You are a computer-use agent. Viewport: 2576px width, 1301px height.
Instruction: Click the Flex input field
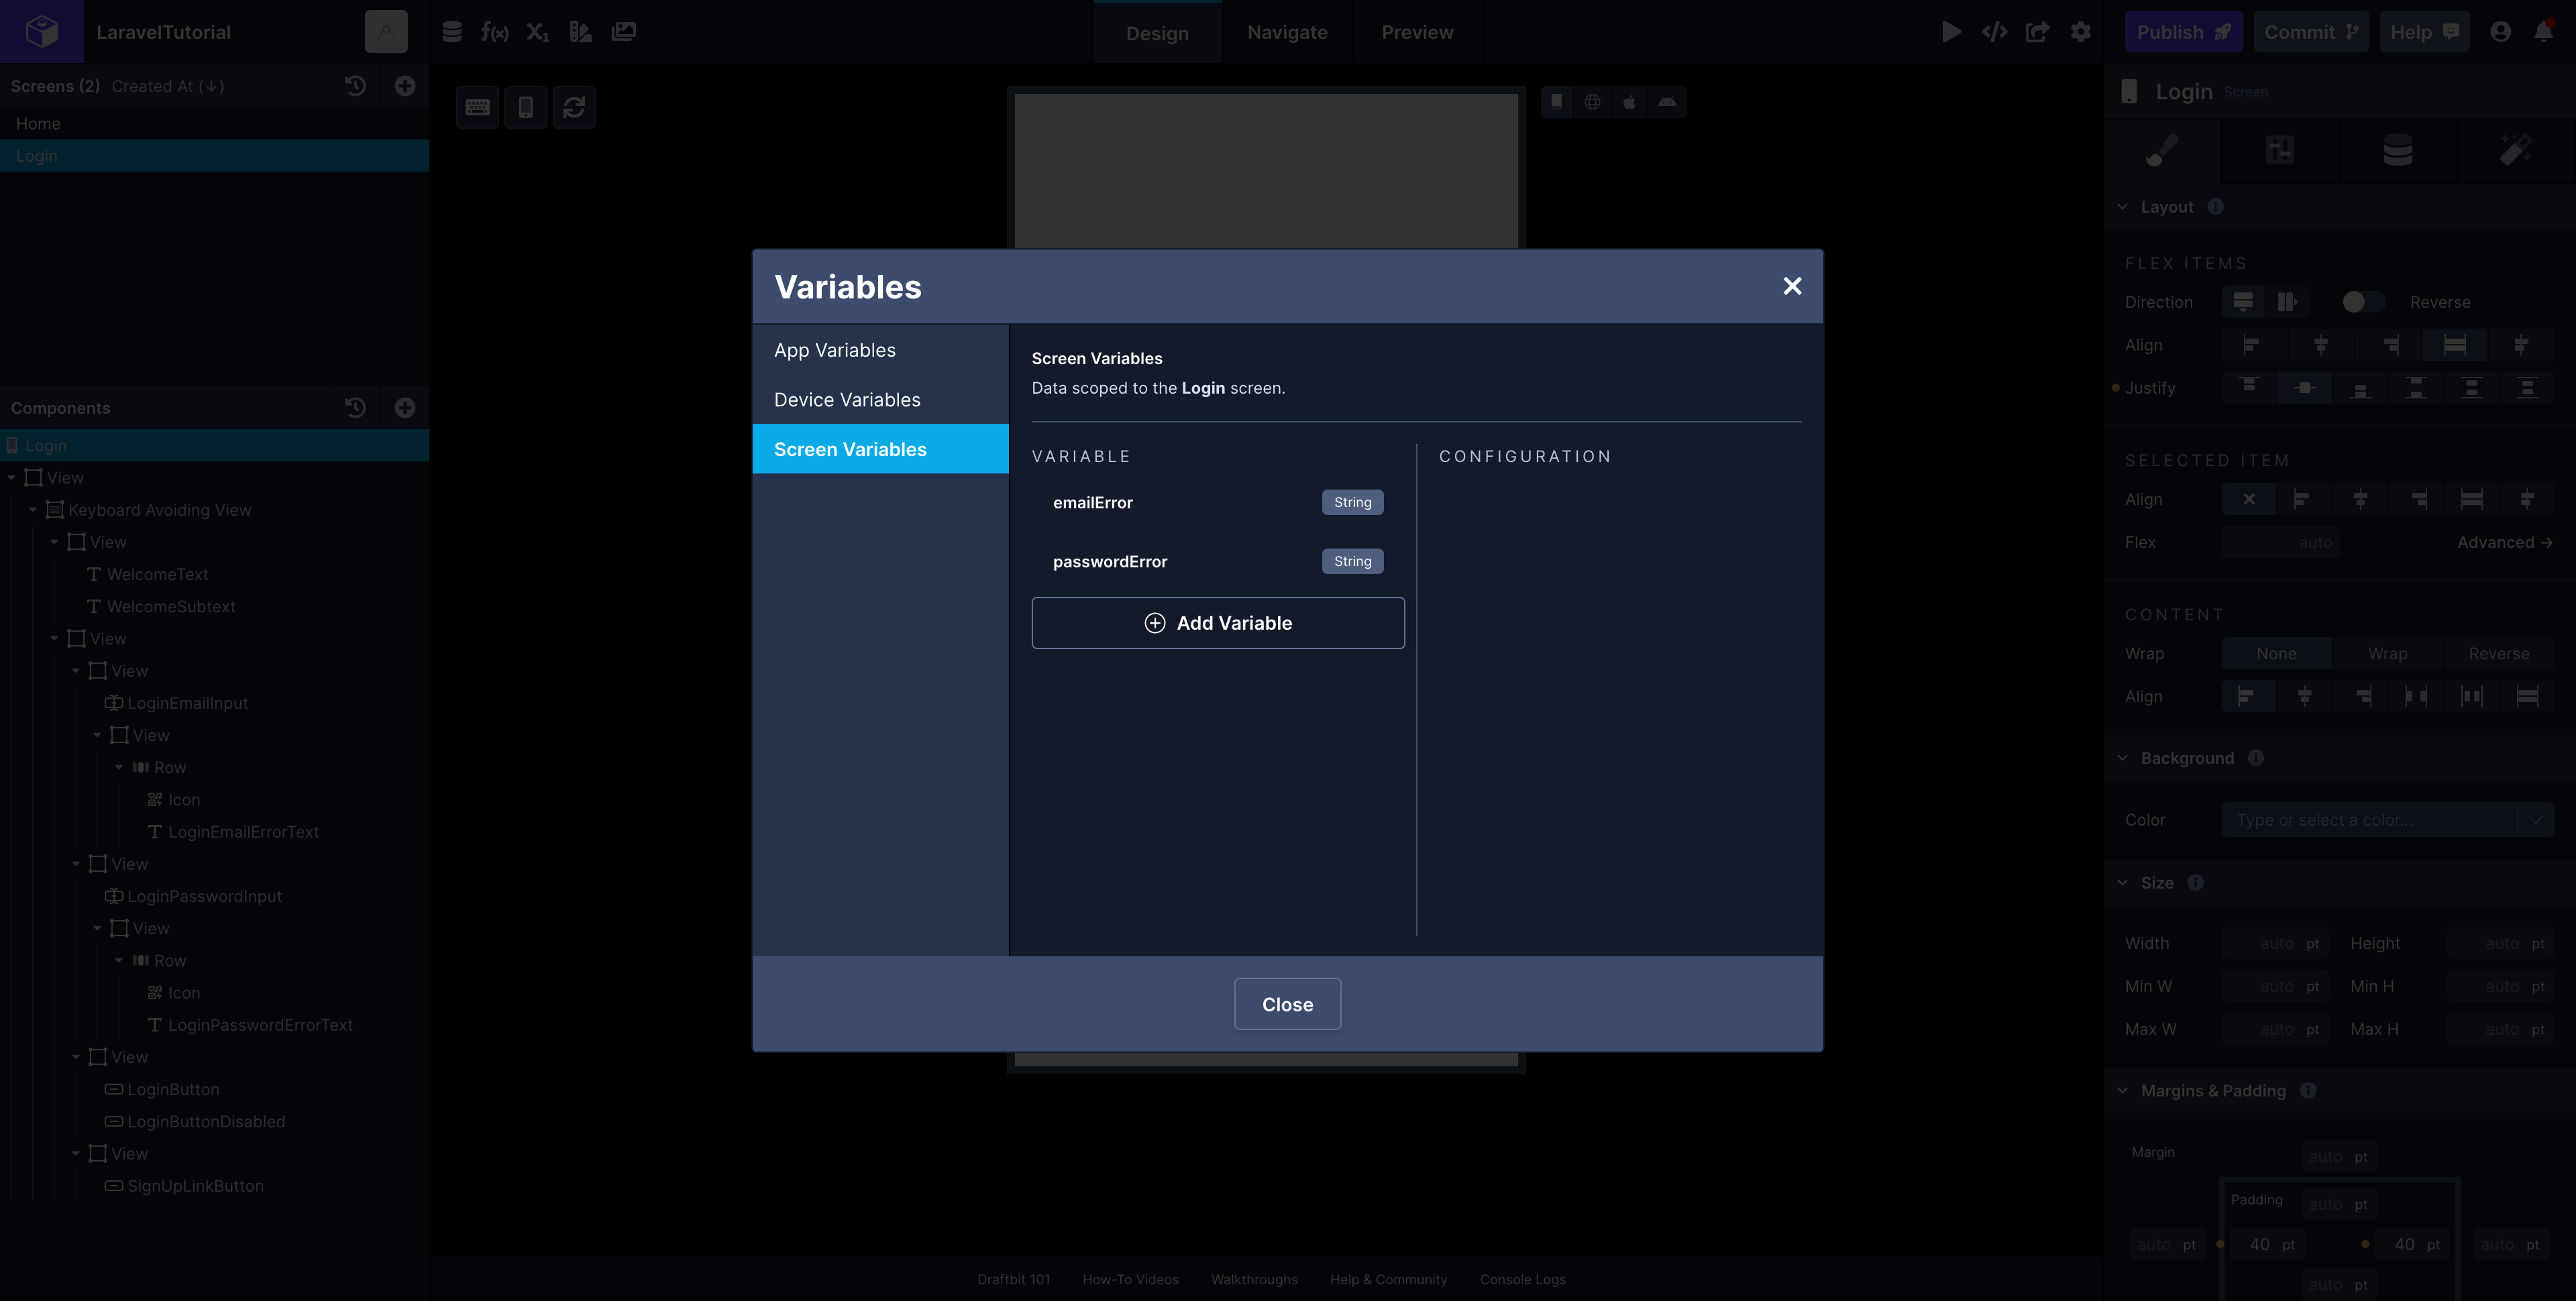tap(2280, 542)
